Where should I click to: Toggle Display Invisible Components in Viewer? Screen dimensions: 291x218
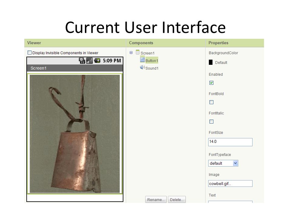29,53
